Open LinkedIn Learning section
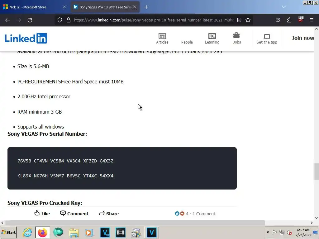Screen dimensions: 319x239 coord(212,38)
